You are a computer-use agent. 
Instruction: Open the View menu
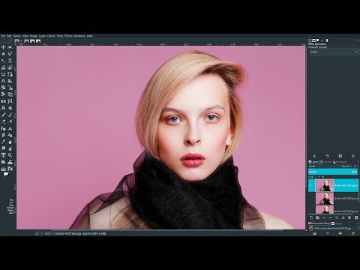pos(25,36)
